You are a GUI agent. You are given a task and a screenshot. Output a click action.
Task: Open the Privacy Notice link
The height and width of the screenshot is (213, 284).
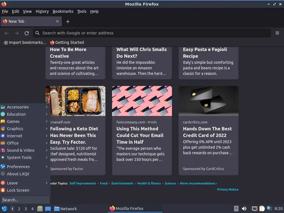click(228, 189)
